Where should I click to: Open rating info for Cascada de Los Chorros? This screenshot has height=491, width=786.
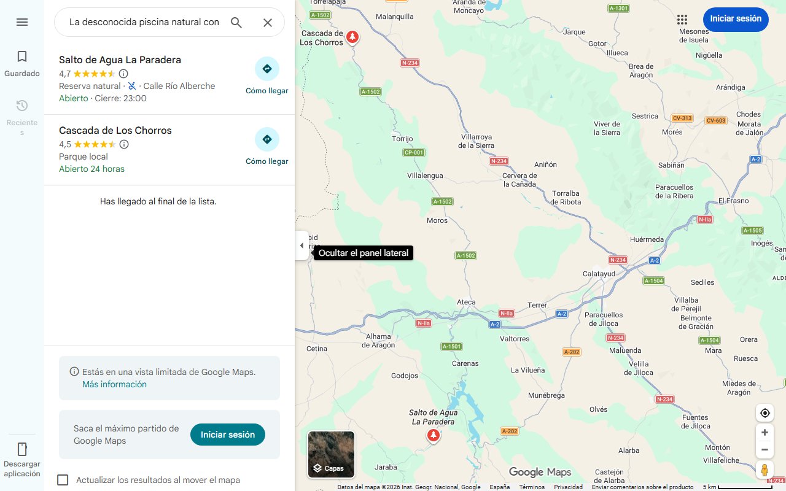(124, 144)
